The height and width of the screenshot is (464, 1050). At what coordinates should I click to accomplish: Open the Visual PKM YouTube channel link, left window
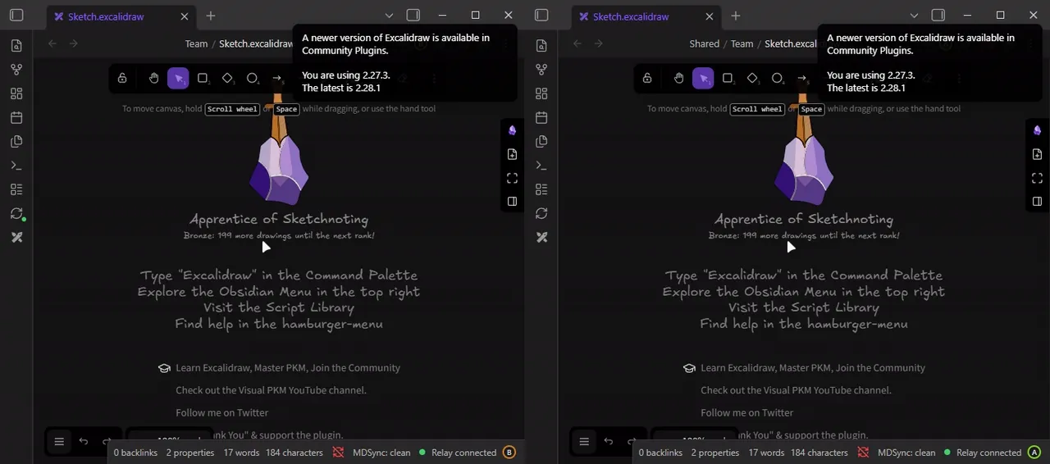(271, 390)
